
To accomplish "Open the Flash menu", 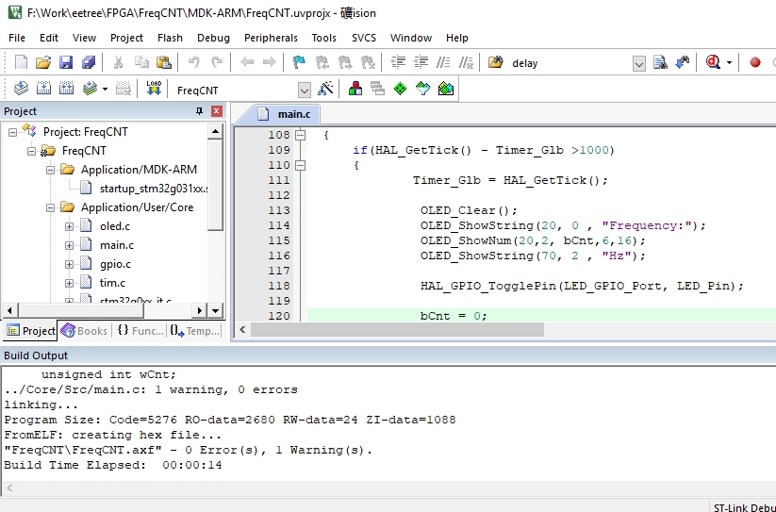I will [170, 38].
